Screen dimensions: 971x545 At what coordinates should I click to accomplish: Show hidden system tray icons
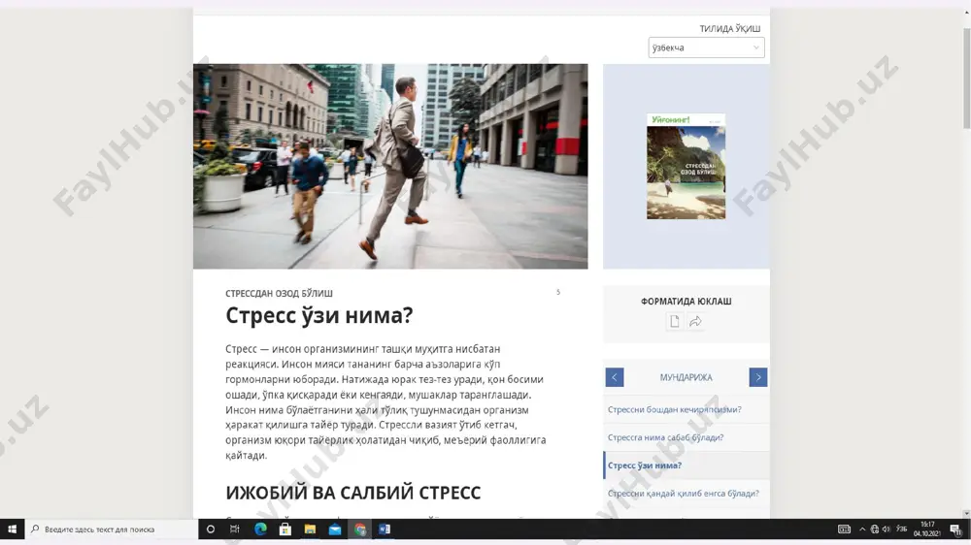[x=862, y=529]
